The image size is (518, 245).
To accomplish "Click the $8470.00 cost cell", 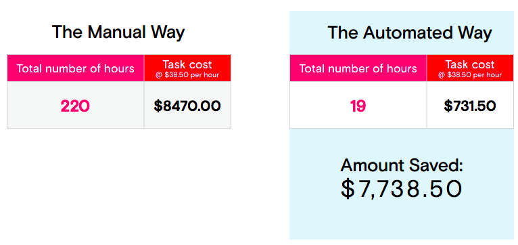I will (x=187, y=106).
